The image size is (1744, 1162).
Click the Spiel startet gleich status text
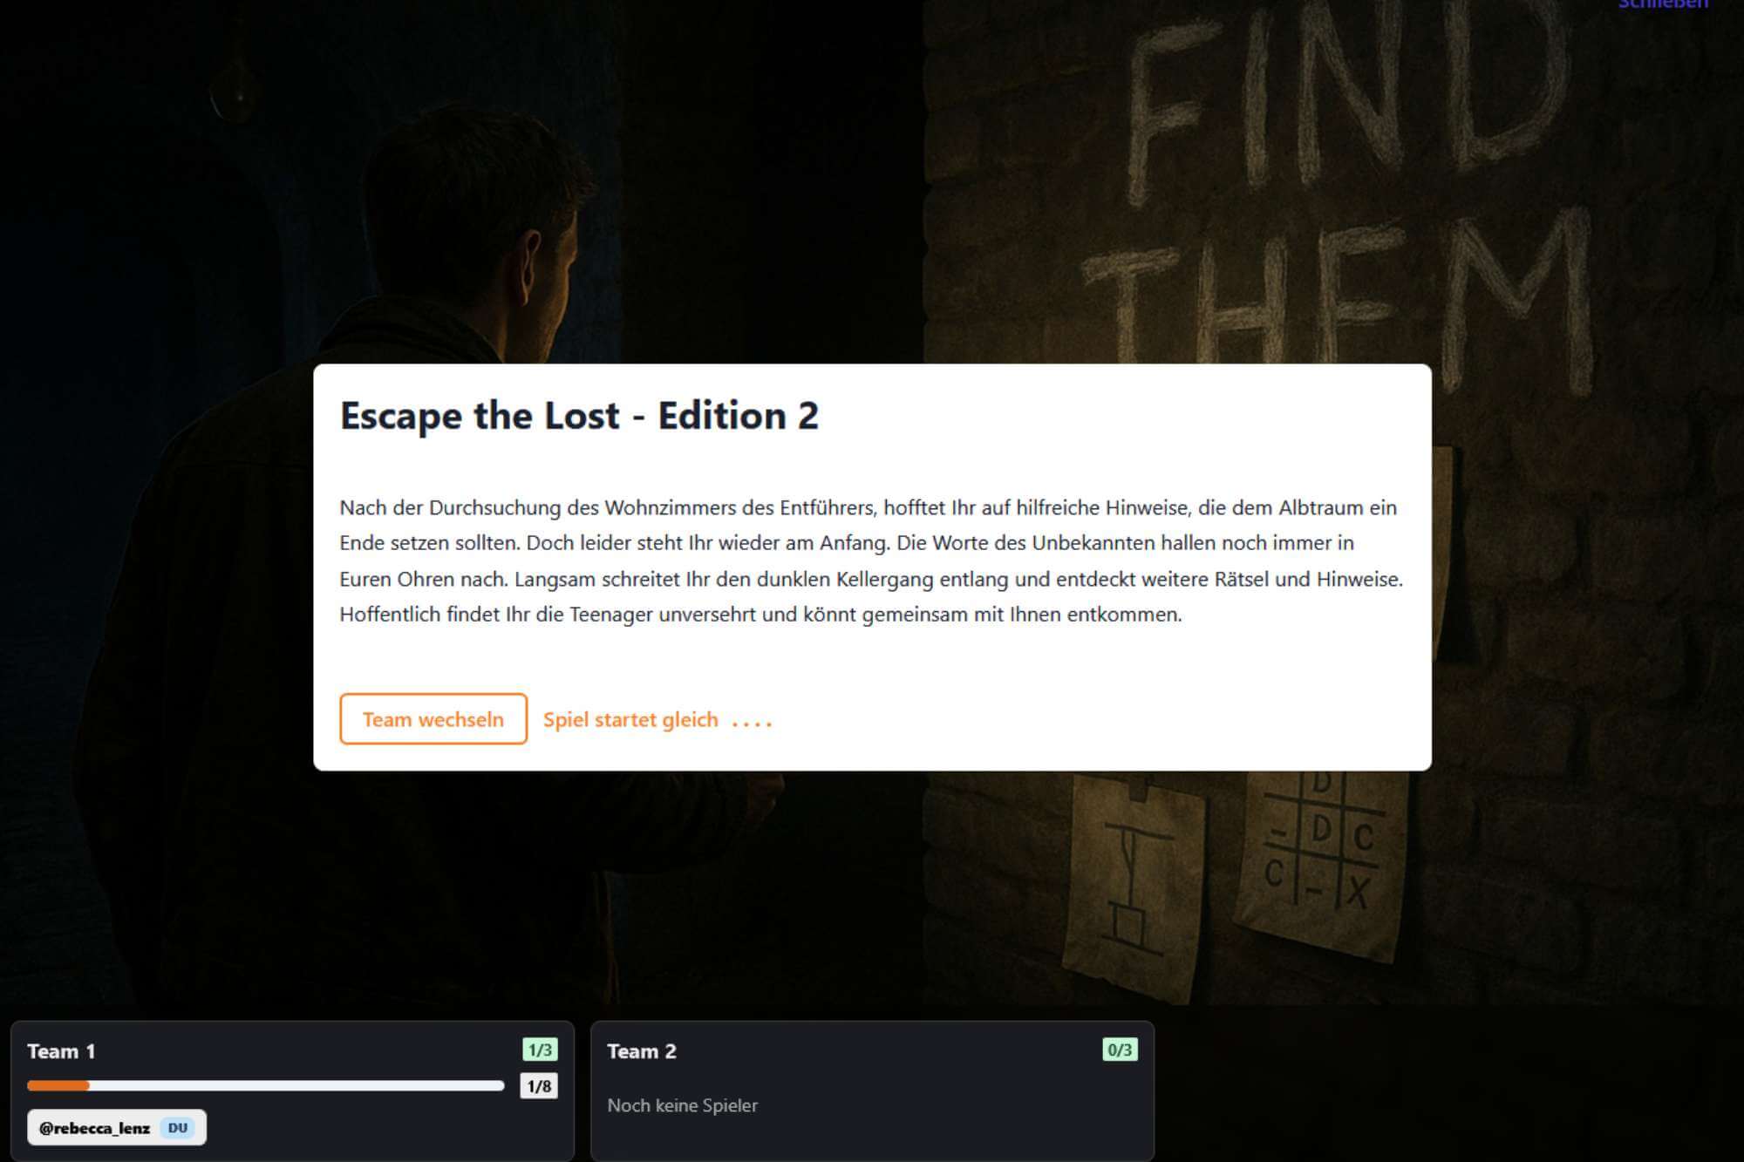pos(630,720)
